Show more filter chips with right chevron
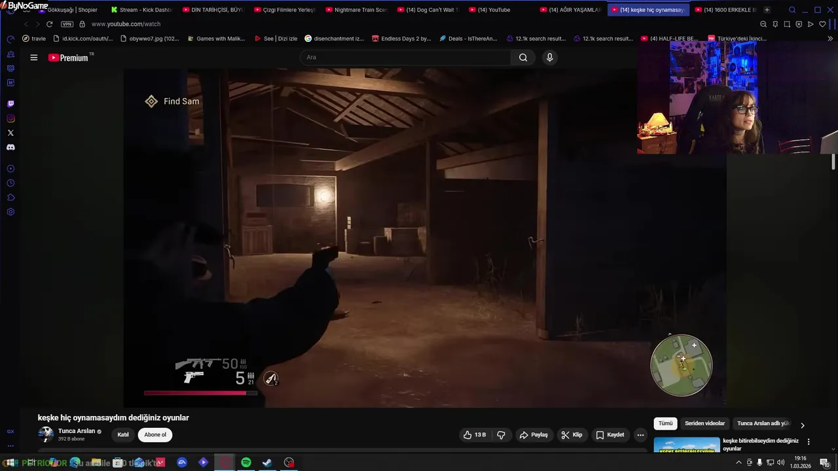The height and width of the screenshot is (471, 838). pos(803,425)
